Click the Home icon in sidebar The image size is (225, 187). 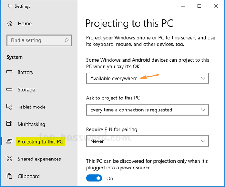pos(10,24)
